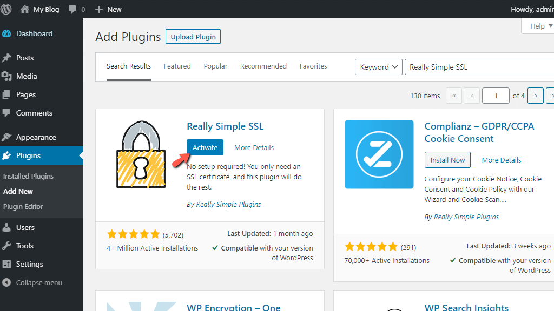The width and height of the screenshot is (554, 311).
Task: Click the page number input field
Action: point(496,96)
